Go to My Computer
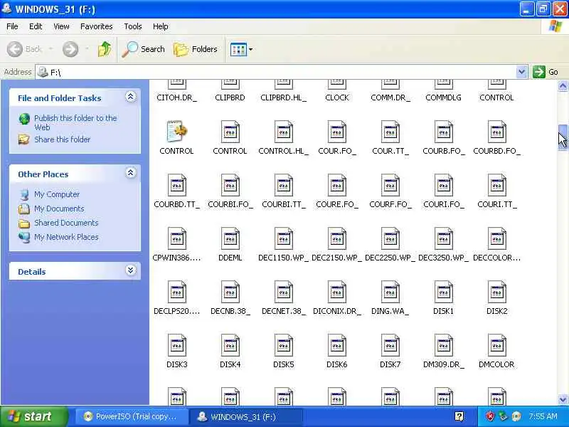Screen dimensions: 569x427 57,194
